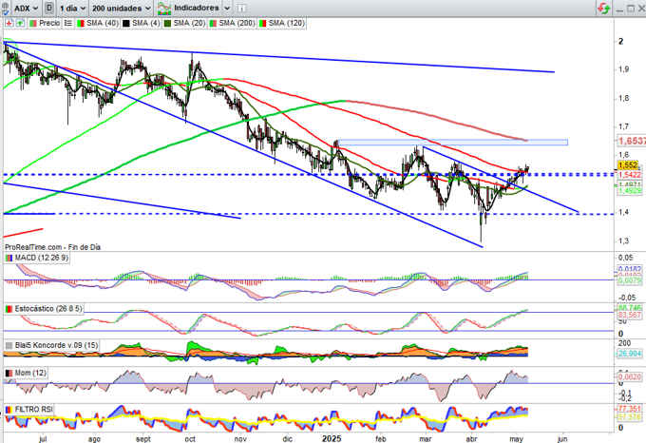Image resolution: width=646 pixels, height=443 pixels.
Task: Click the list icon after Precio
Action: tap(68, 24)
